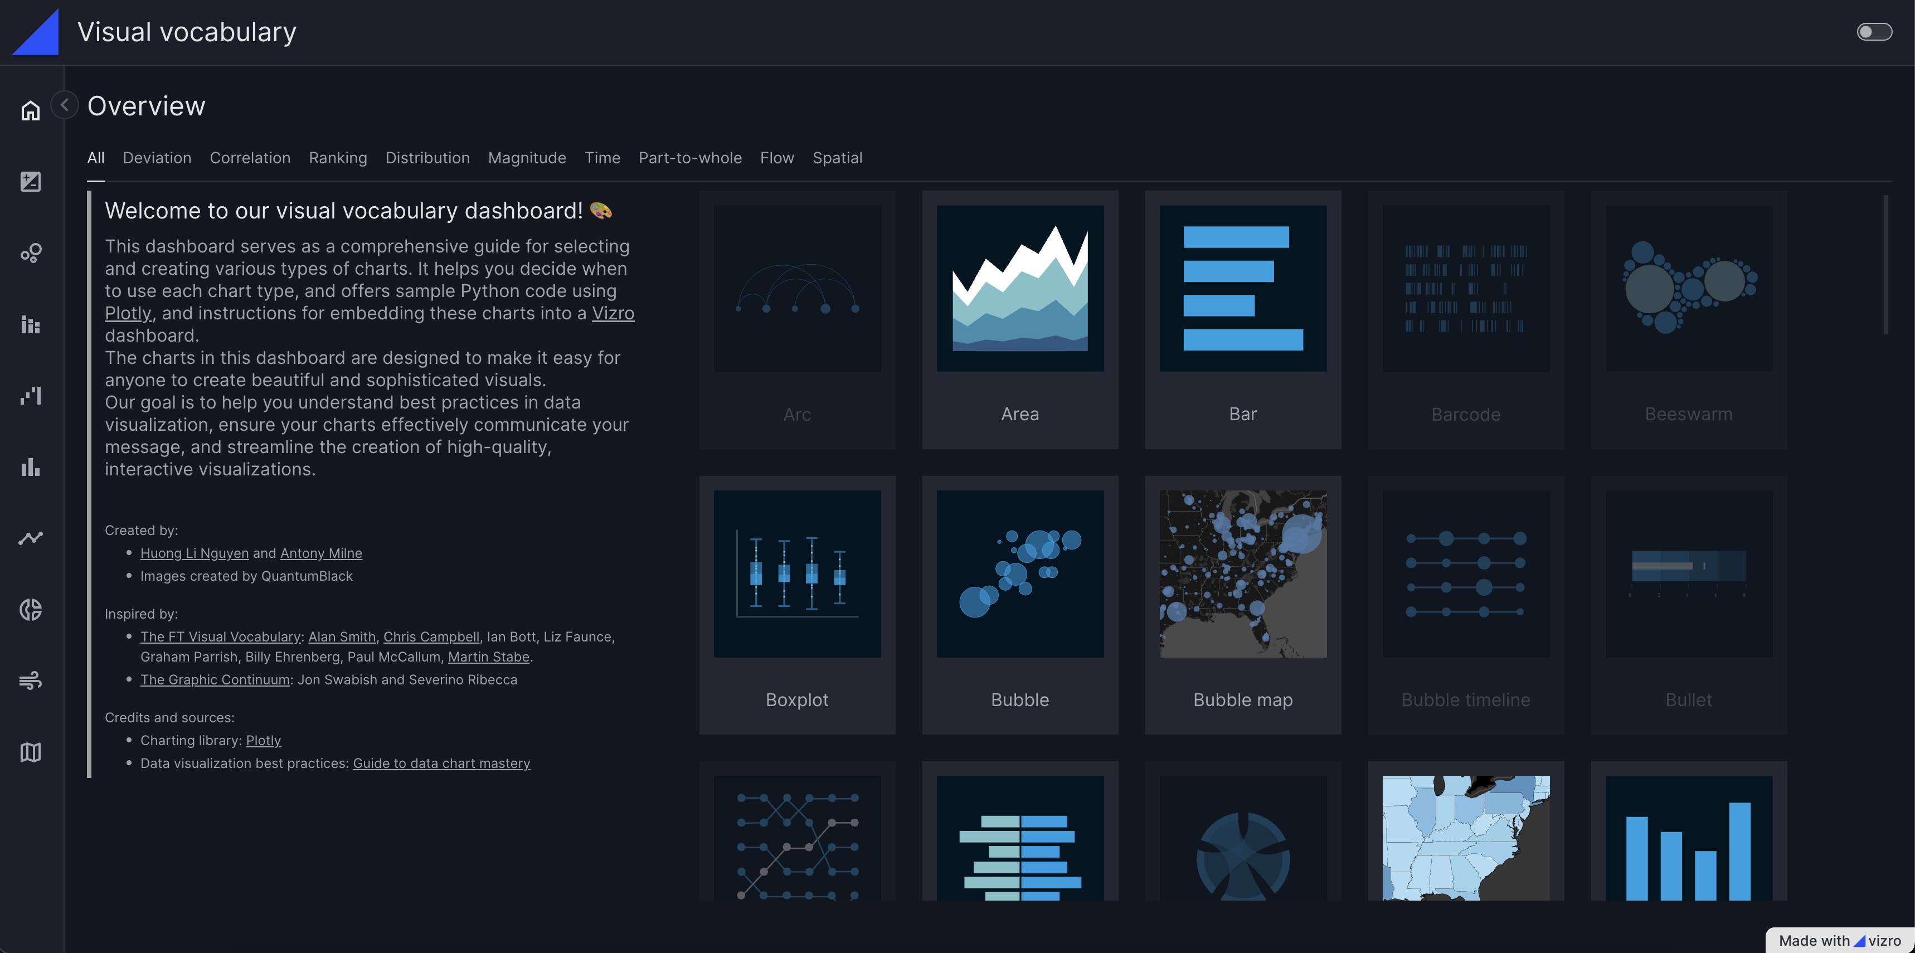This screenshot has height=953, width=1915.
Task: Open the Arc chart card
Action: click(x=797, y=320)
